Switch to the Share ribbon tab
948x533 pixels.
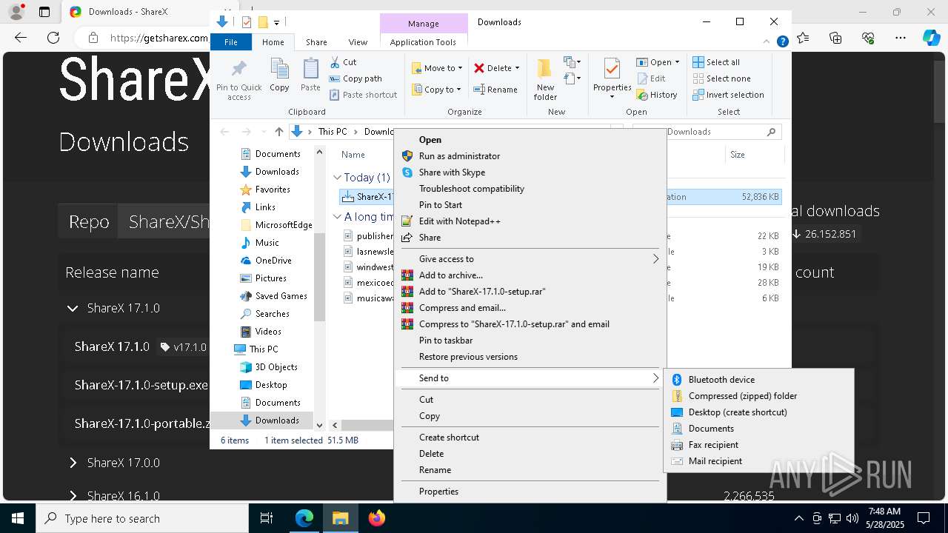coord(316,42)
